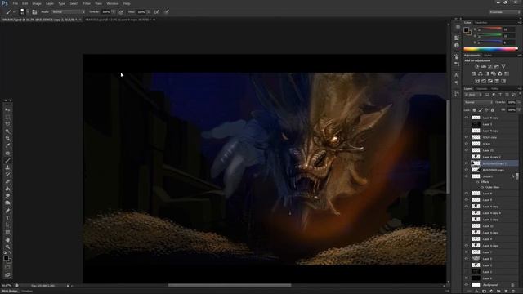Open the File menu
Screen dimensions: 523x294
(15, 3)
